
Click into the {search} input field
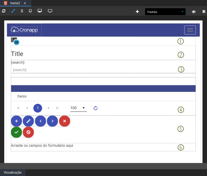click(x=103, y=70)
